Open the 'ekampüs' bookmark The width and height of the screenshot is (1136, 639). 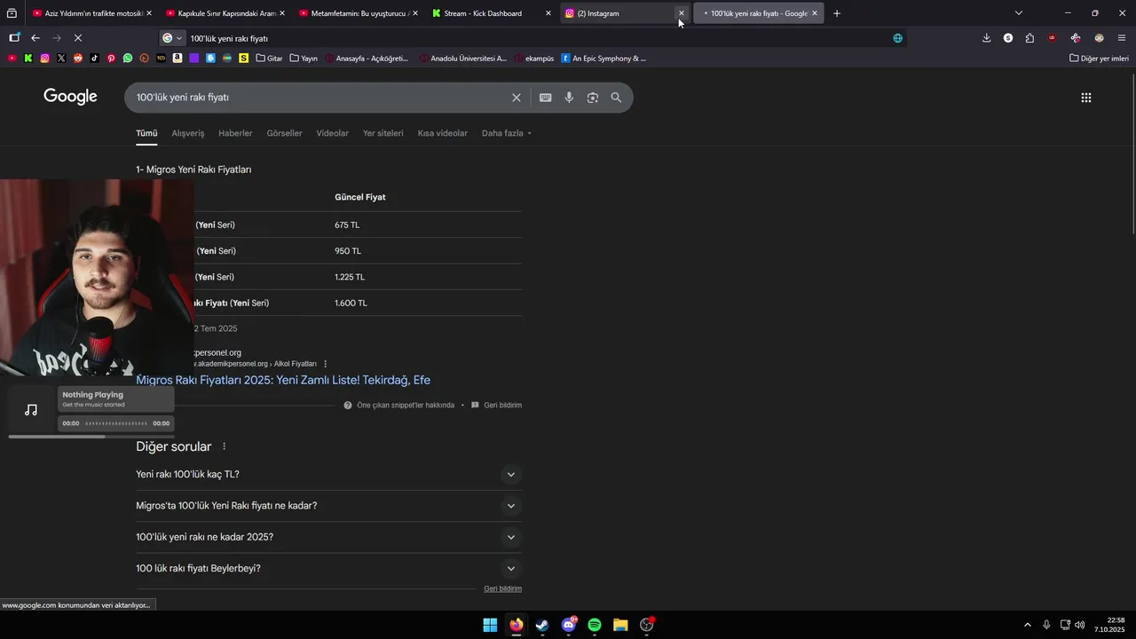click(x=534, y=59)
